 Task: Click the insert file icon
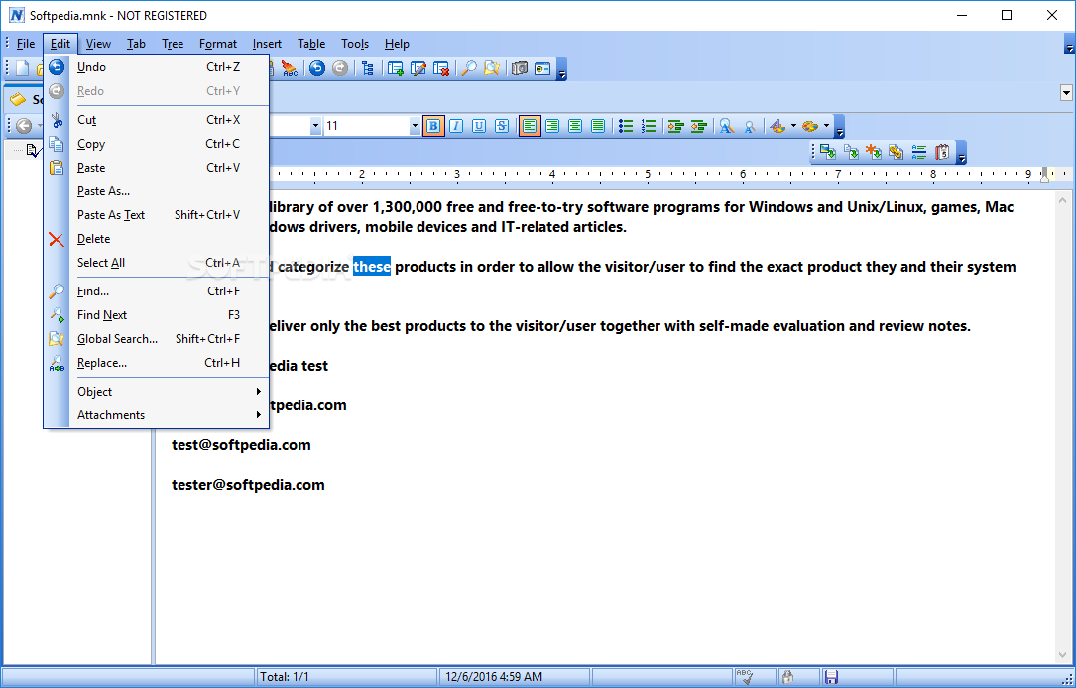click(851, 152)
